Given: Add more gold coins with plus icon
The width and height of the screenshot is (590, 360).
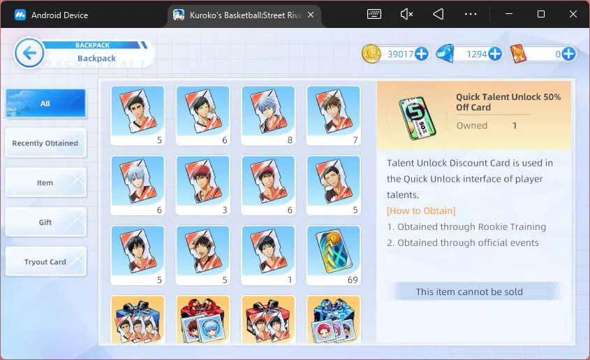Looking at the screenshot, I should coord(422,54).
